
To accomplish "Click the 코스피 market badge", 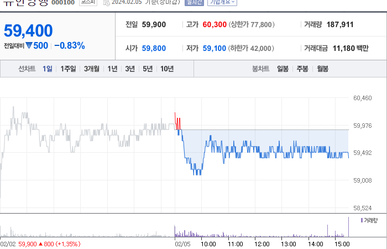I will tap(88, 2).
